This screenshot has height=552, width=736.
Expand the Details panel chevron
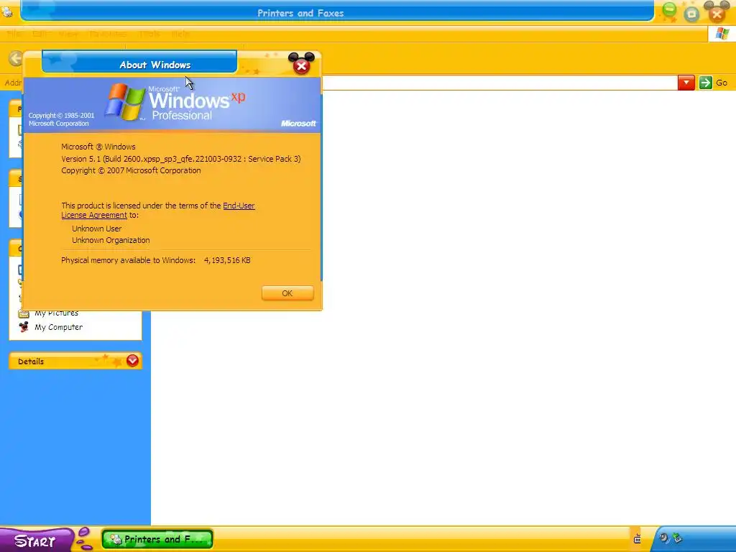(132, 361)
